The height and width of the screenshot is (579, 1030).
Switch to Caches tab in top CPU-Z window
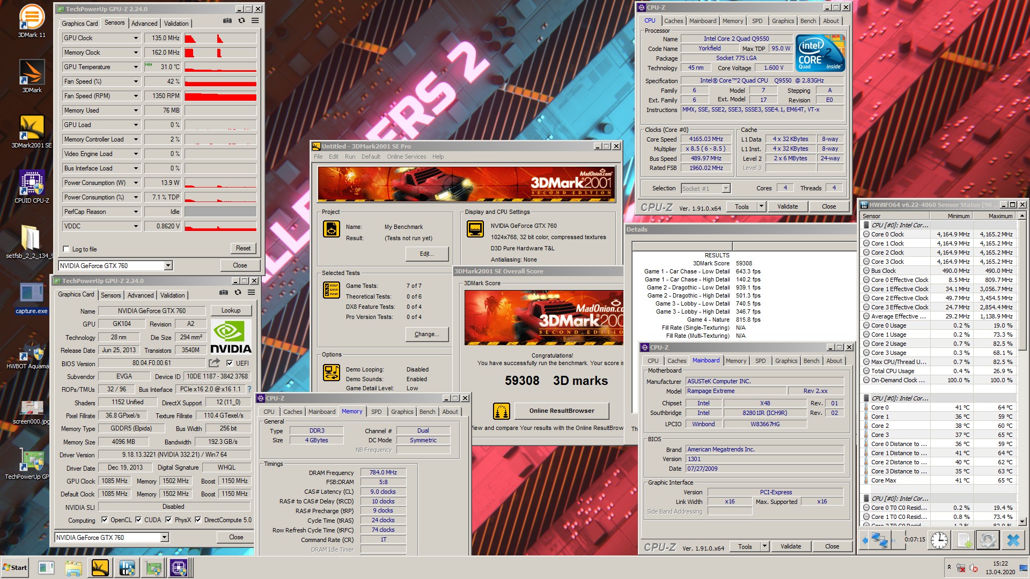point(673,21)
